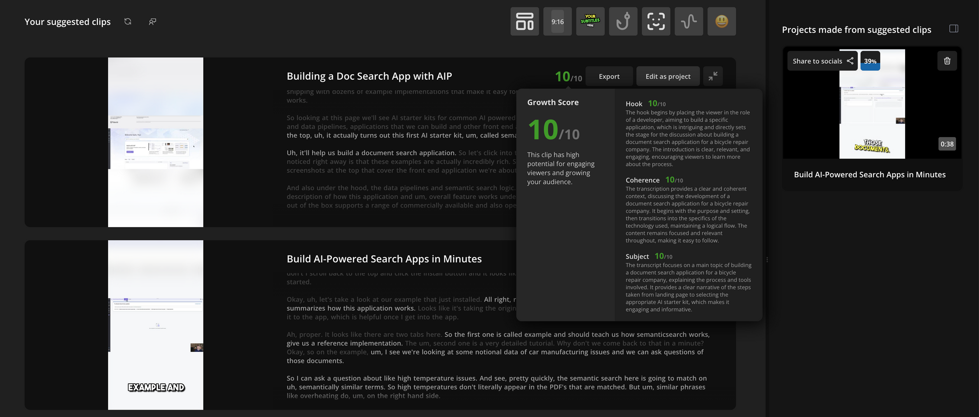The height and width of the screenshot is (417, 979).
Task: Click the smiley emoji icon
Action: tap(722, 22)
